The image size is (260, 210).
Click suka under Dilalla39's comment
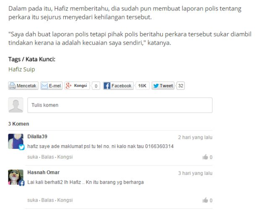(33, 157)
